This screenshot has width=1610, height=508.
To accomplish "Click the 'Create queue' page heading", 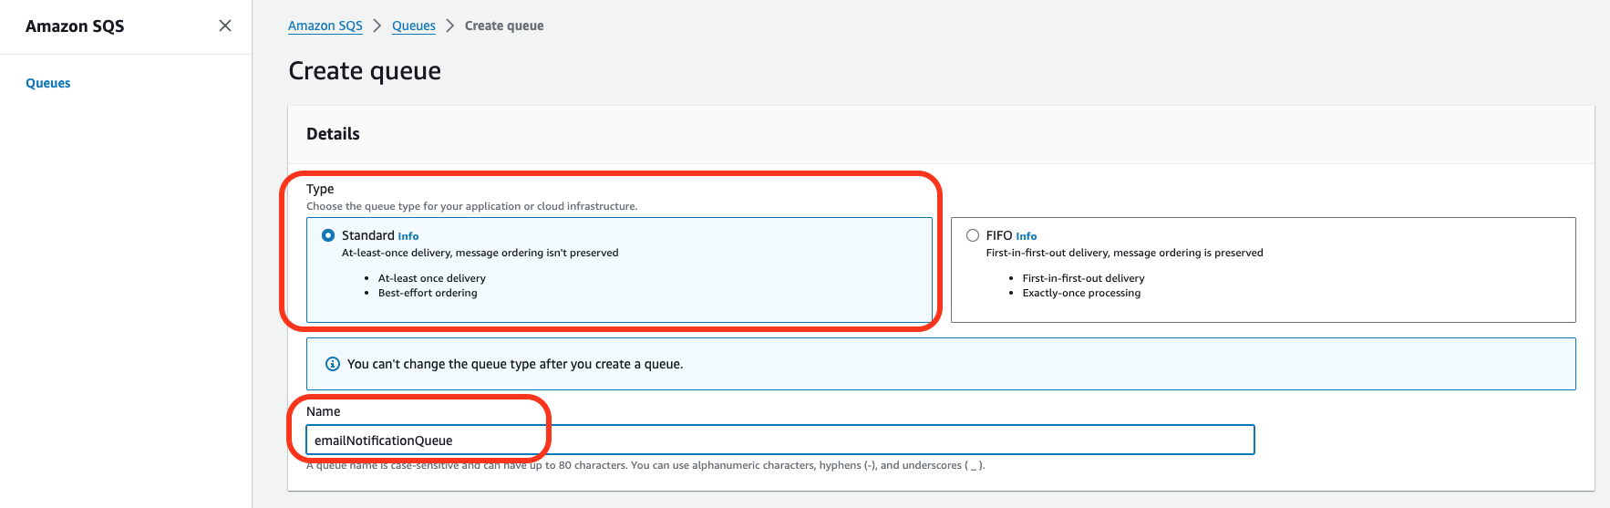I will (x=365, y=71).
